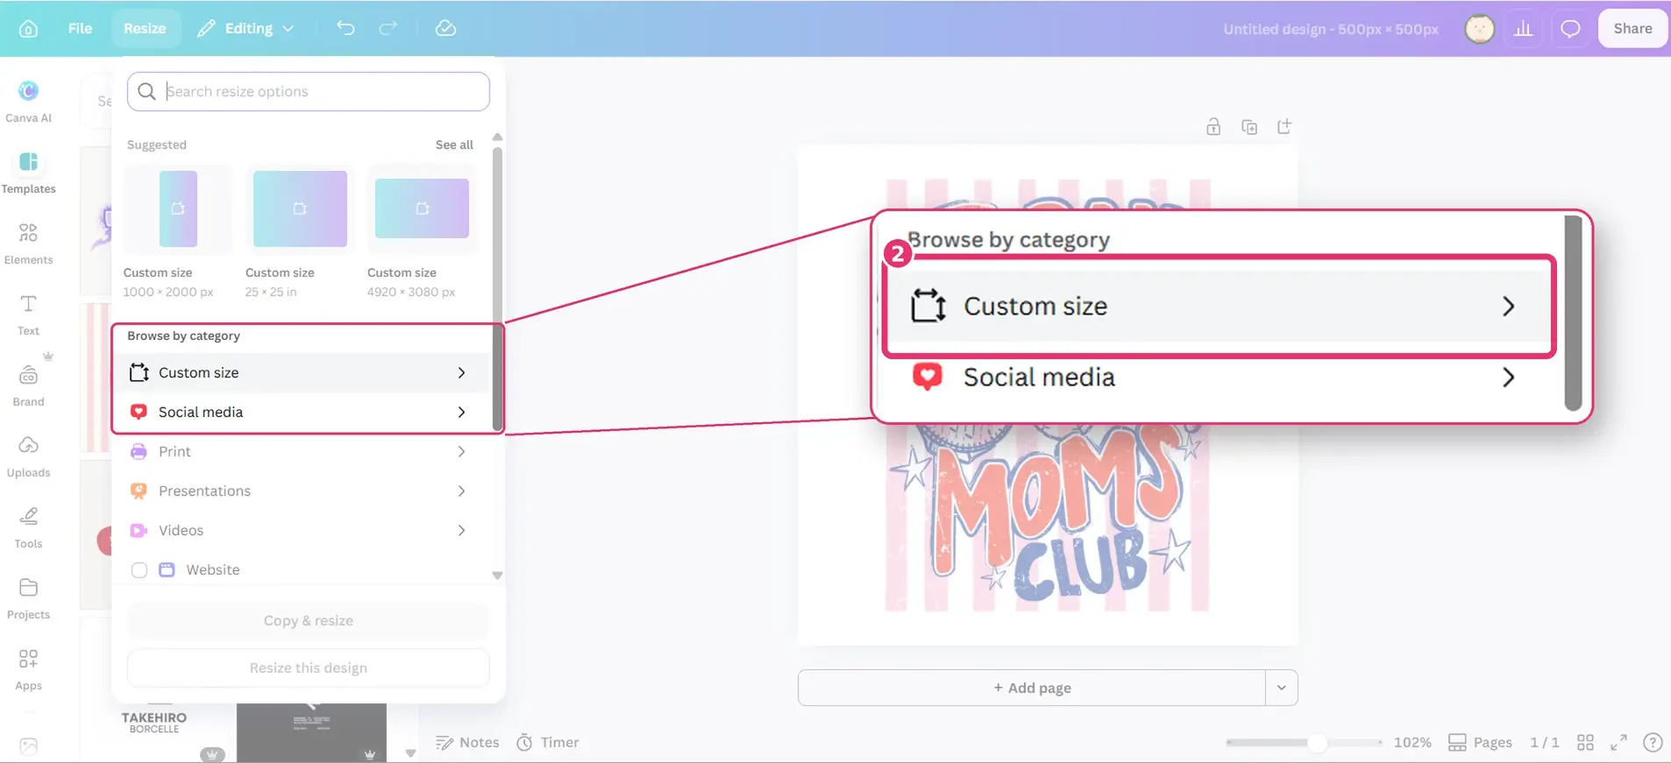Screen dimensions: 1671x763
Task: Open grid view of pages
Action: click(x=1585, y=742)
